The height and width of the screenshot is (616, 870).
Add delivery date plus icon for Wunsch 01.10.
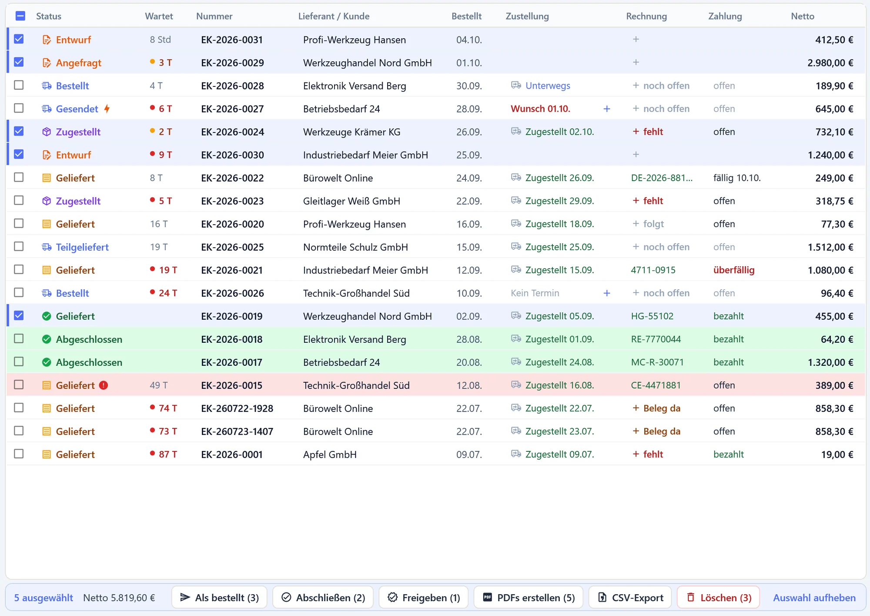607,109
